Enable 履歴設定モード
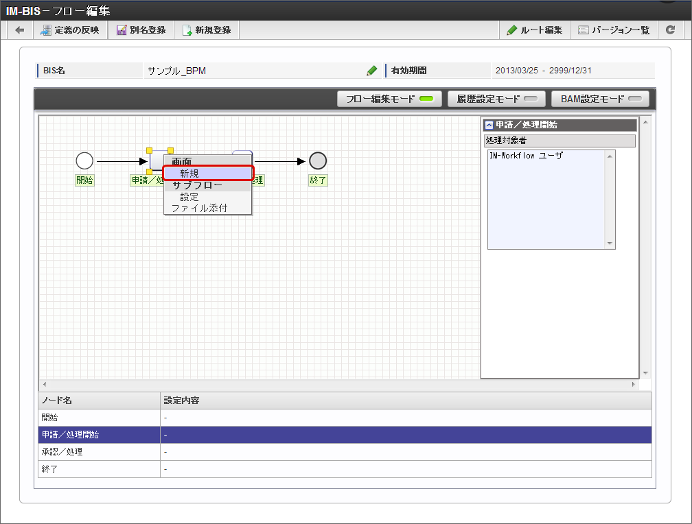 (496, 99)
